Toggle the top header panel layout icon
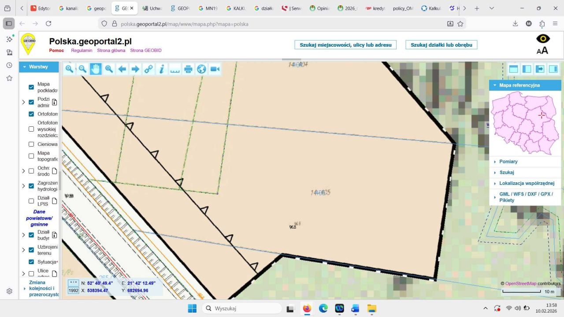The height and width of the screenshot is (317, 564). tap(513, 69)
